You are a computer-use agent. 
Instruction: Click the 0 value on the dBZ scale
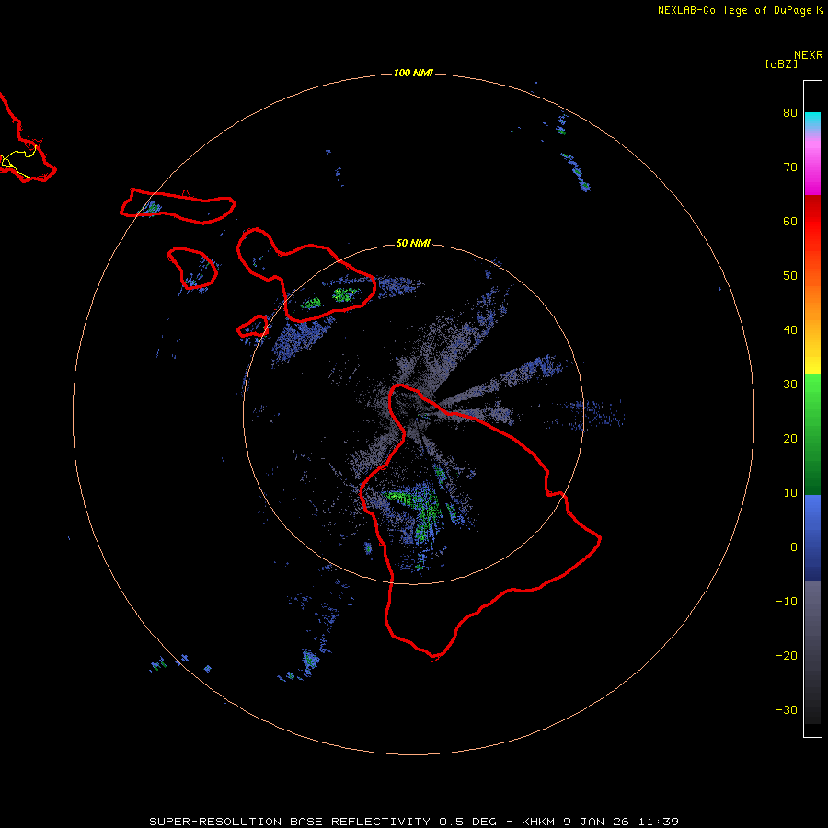tap(794, 547)
